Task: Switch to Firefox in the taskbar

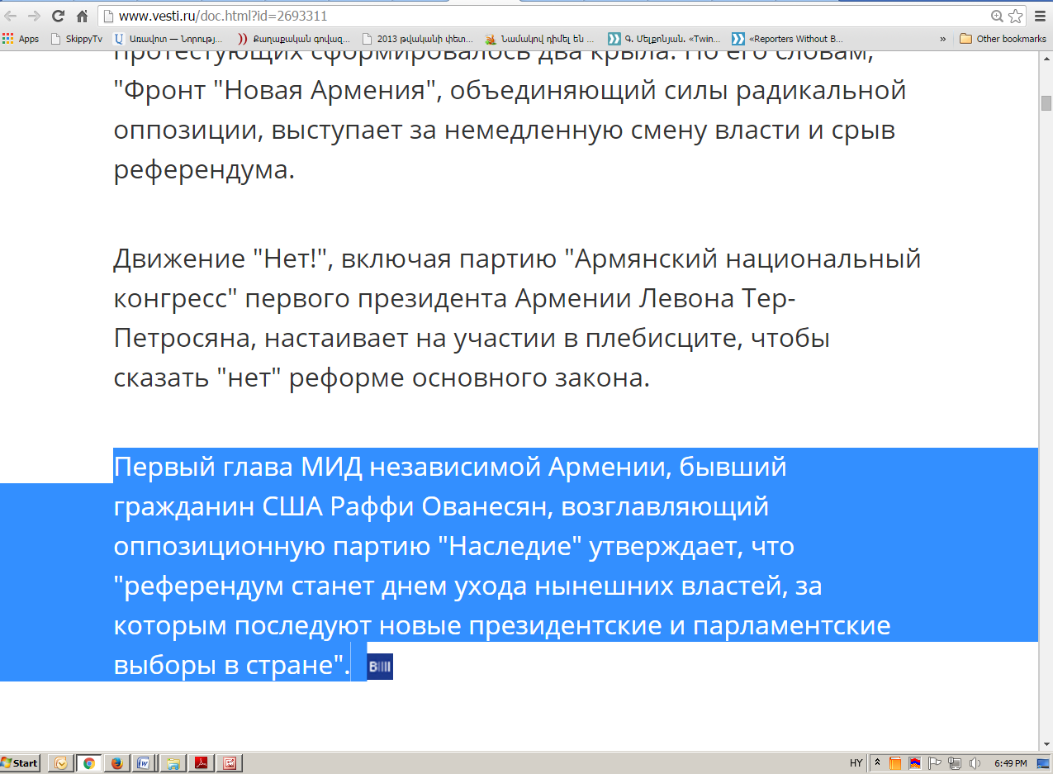Action: point(116,763)
